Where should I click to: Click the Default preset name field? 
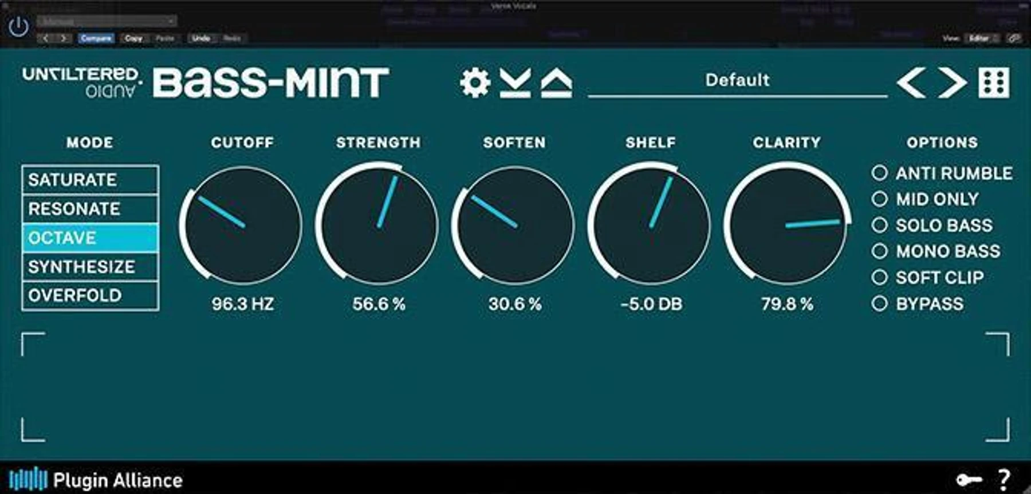(738, 81)
